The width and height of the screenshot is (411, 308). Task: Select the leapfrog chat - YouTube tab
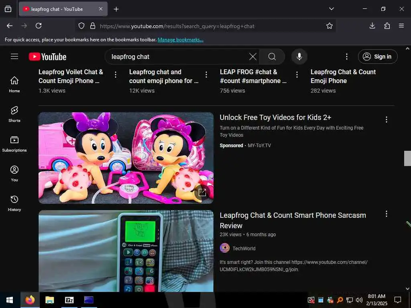pos(63,9)
